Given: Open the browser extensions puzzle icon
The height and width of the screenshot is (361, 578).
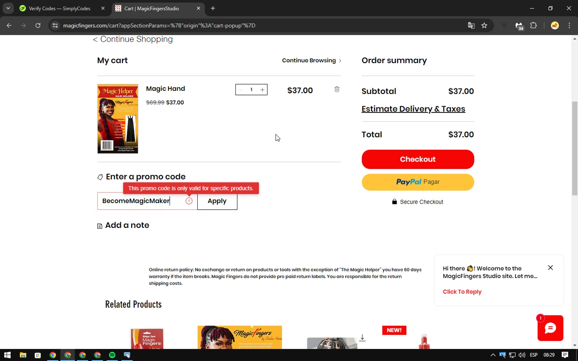Looking at the screenshot, I should [533, 25].
